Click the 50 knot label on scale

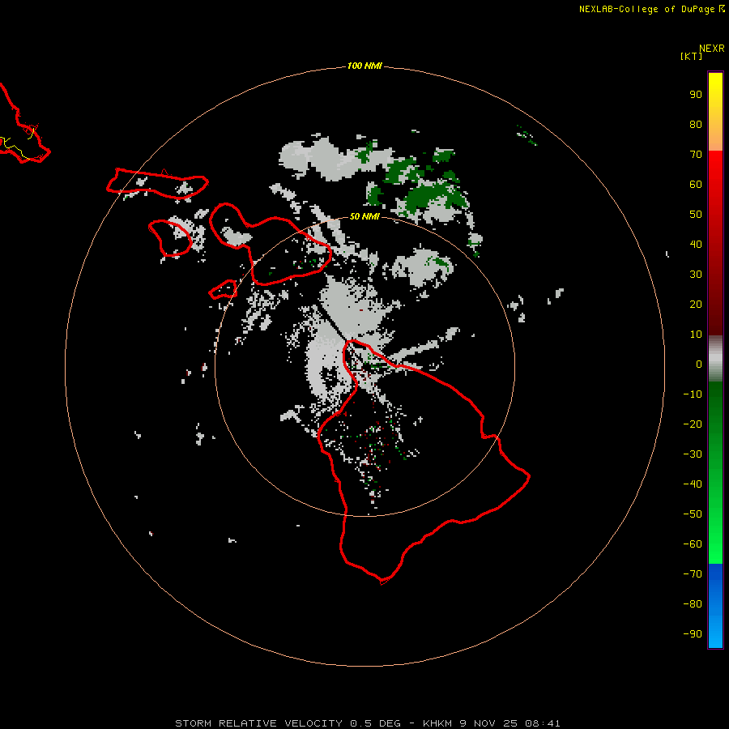[696, 215]
